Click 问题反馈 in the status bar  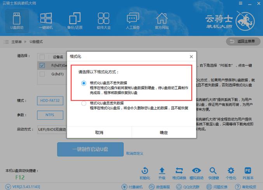click(217, 187)
